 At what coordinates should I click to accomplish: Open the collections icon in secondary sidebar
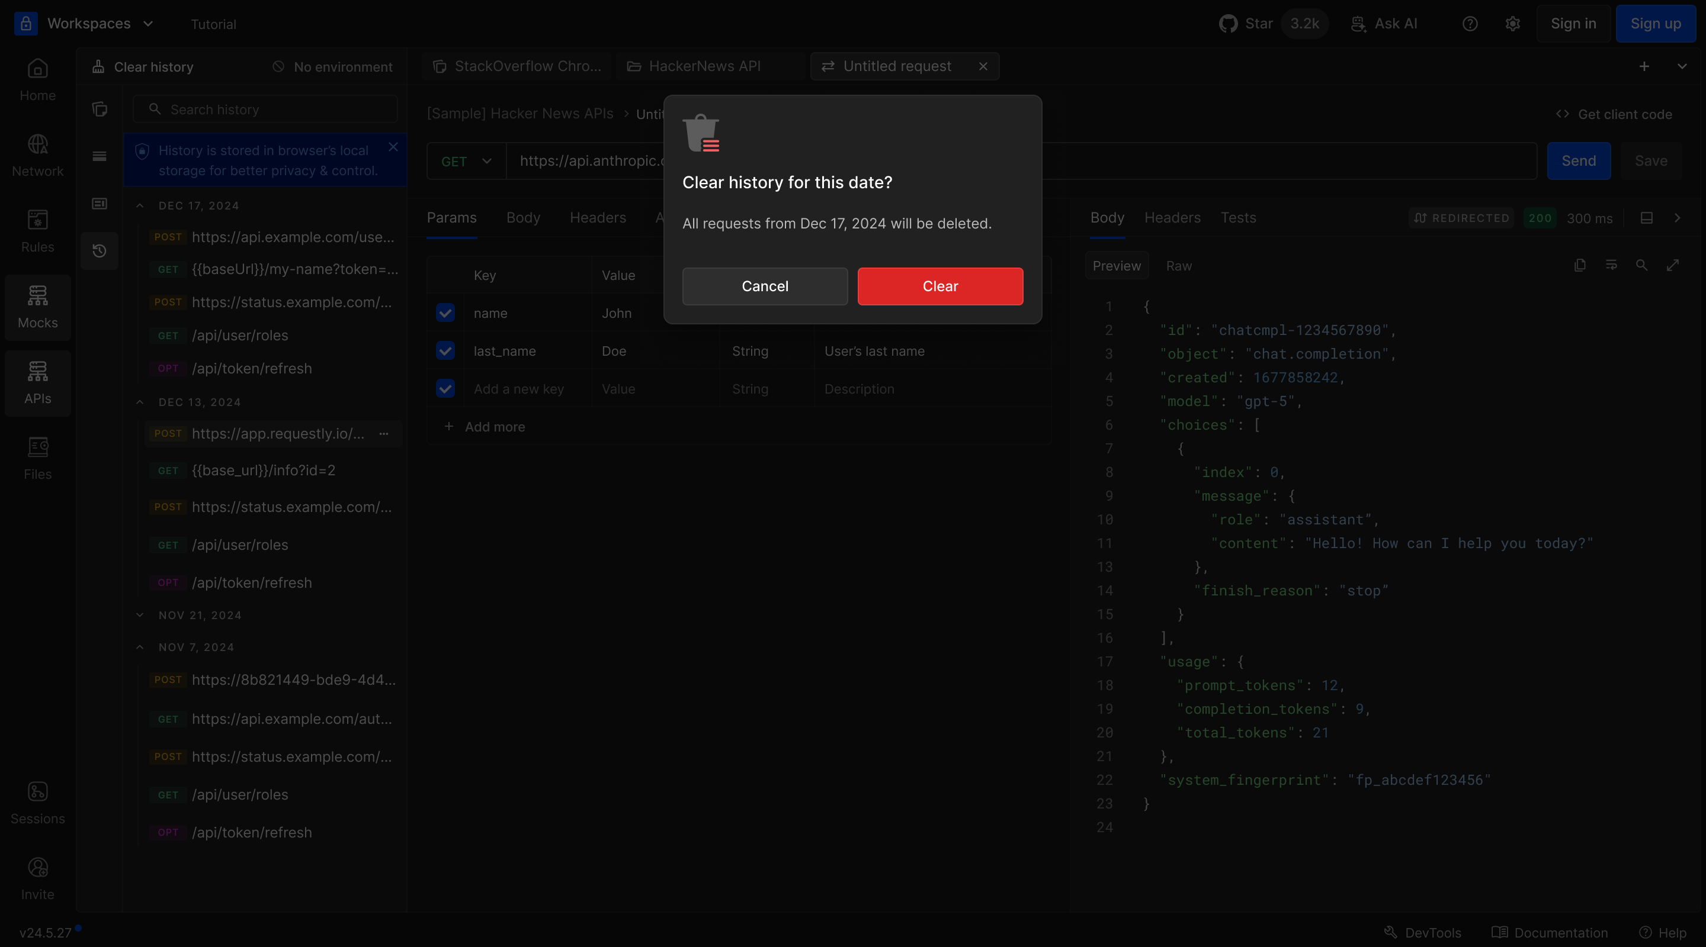pos(100,109)
